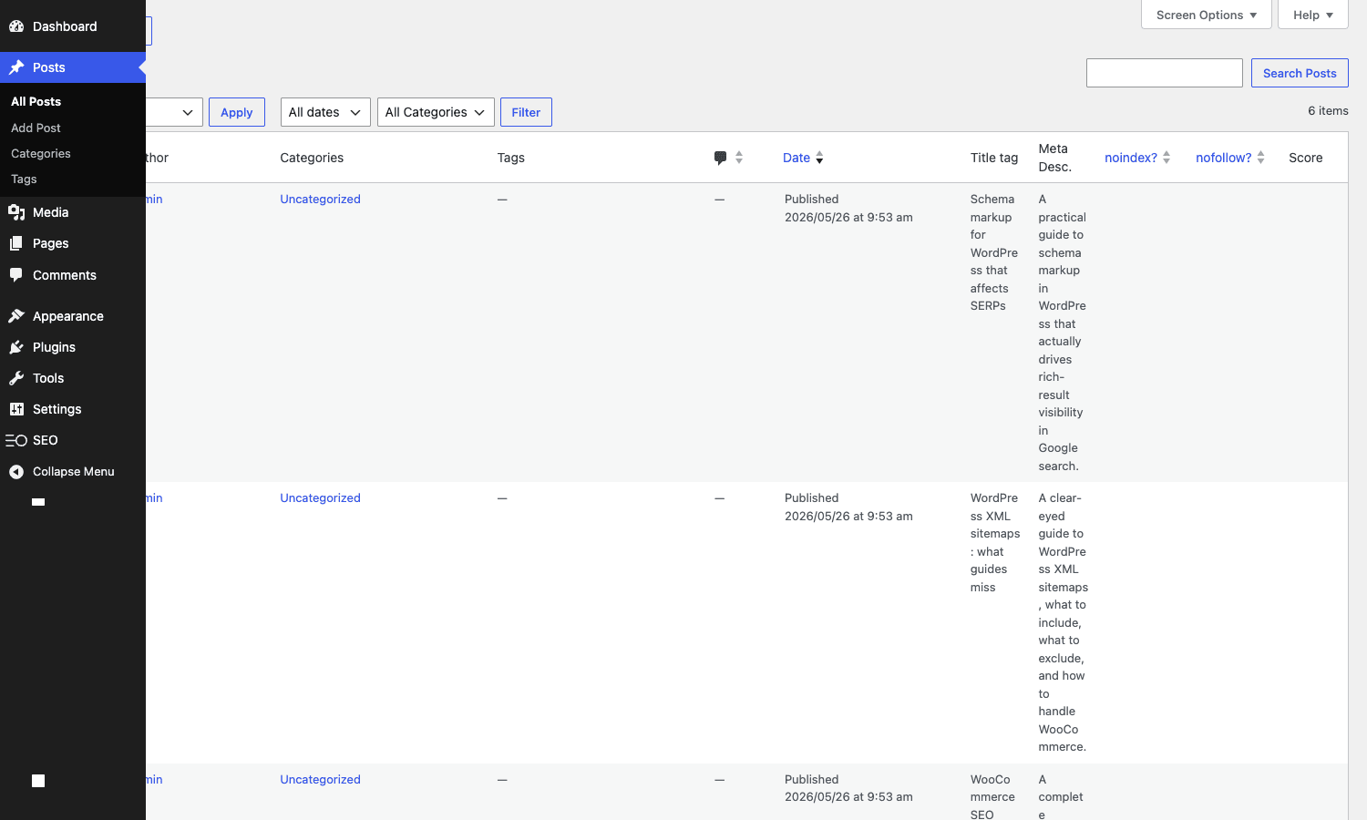Click the Search Posts button
The height and width of the screenshot is (820, 1367).
coord(1300,73)
